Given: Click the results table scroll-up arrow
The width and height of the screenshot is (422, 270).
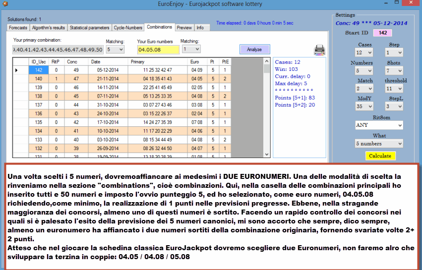Looking at the screenshot, I should tap(267, 61).
